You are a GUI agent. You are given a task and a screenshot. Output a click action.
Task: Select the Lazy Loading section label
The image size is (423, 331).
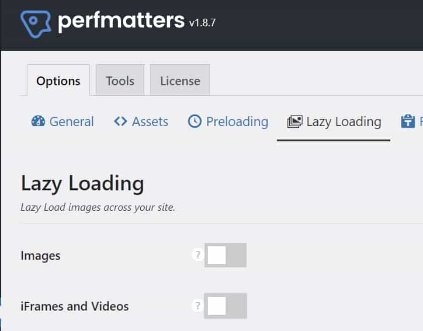(x=344, y=121)
